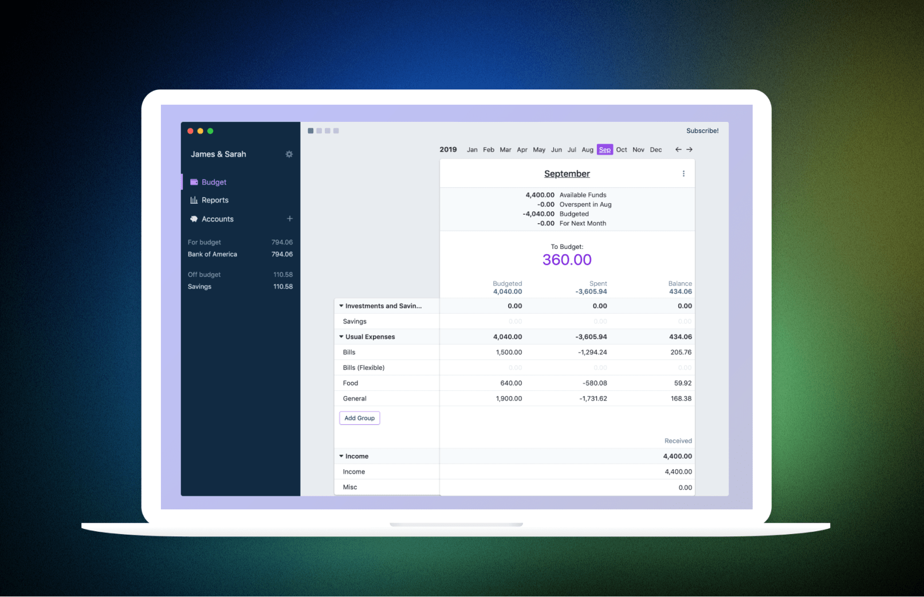The height and width of the screenshot is (597, 924).
Task: Click Bills balance 205.76
Action: click(x=681, y=353)
